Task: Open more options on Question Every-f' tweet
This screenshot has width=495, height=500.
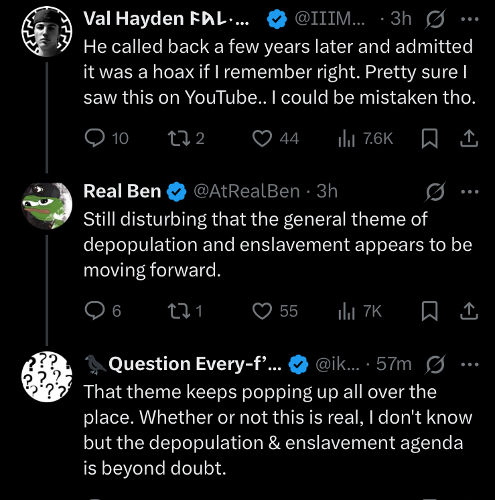Action: click(470, 365)
